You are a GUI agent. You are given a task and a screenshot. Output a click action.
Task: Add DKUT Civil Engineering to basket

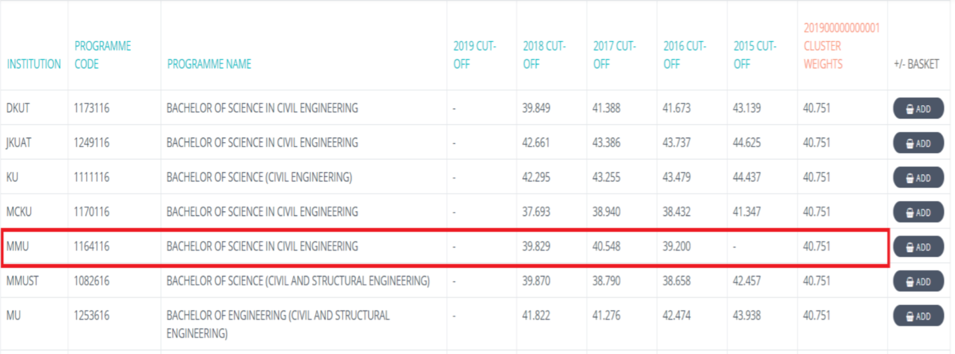coord(918,108)
